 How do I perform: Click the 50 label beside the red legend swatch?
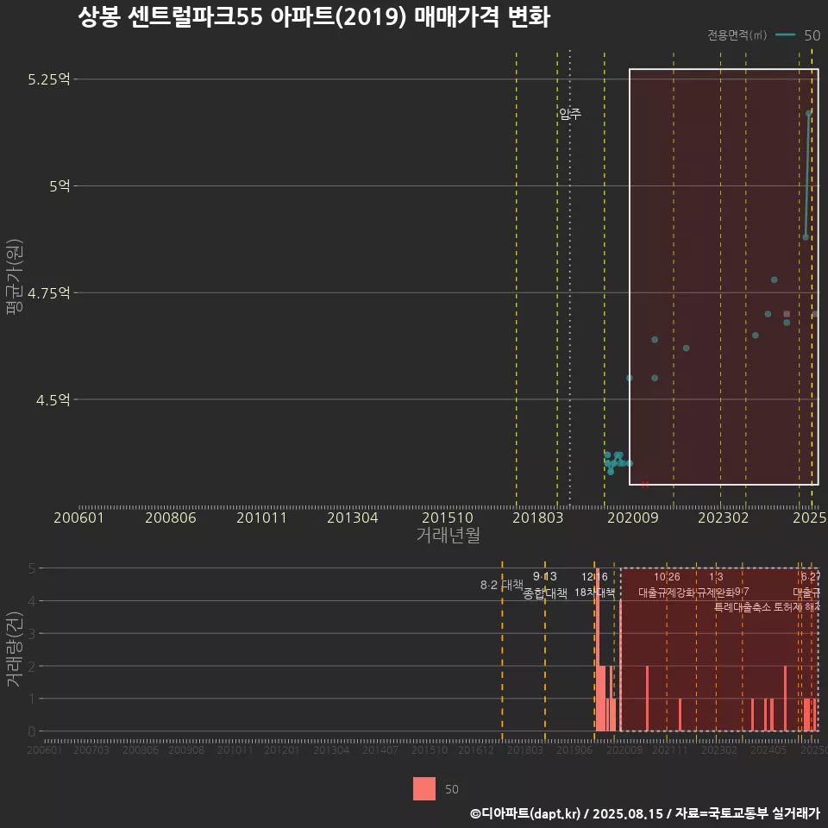click(x=451, y=789)
